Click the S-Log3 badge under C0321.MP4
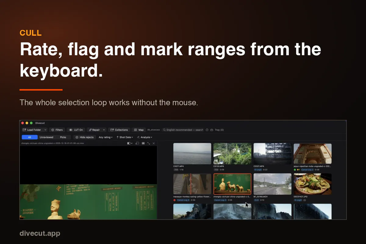This screenshot has width=366, height=244. tap(258, 170)
